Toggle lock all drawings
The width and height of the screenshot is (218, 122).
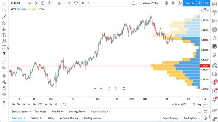point(4,88)
